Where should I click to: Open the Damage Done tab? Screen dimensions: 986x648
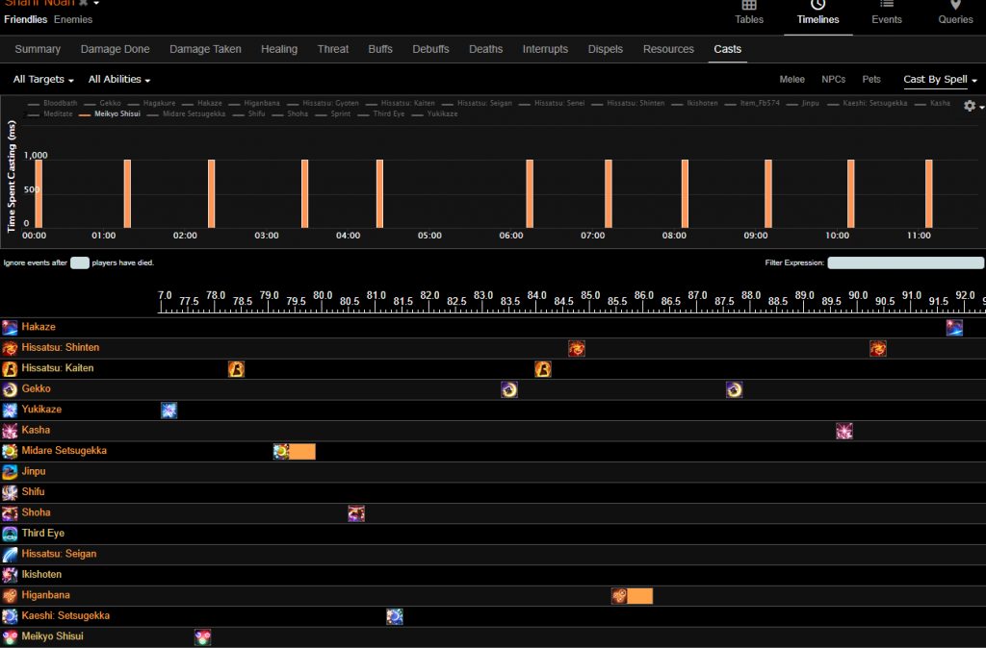(x=116, y=49)
